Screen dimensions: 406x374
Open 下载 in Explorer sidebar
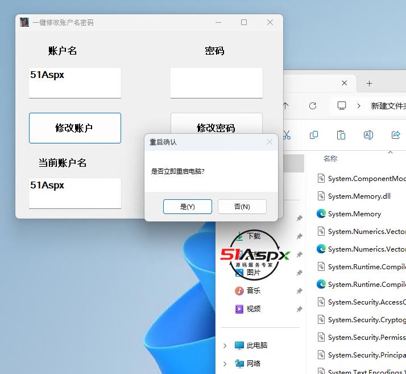pyautogui.click(x=254, y=236)
